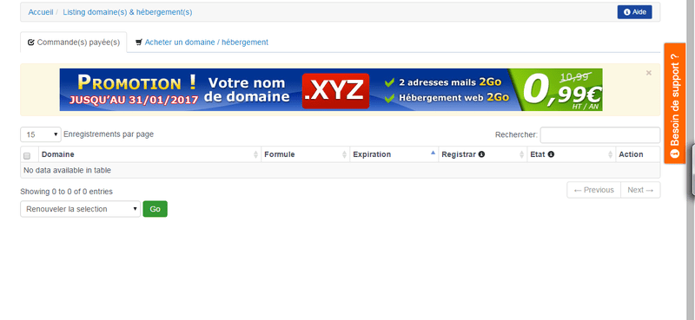The height and width of the screenshot is (320, 695).
Task: Toggle the select-all checkbox in table header
Action: [x=27, y=156]
